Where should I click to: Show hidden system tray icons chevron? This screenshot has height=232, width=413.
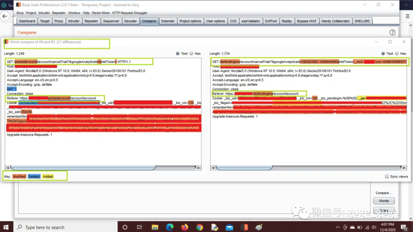click(x=338, y=227)
